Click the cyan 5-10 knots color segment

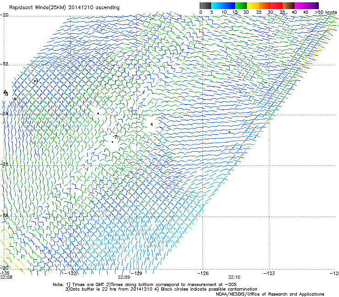tap(217, 5)
